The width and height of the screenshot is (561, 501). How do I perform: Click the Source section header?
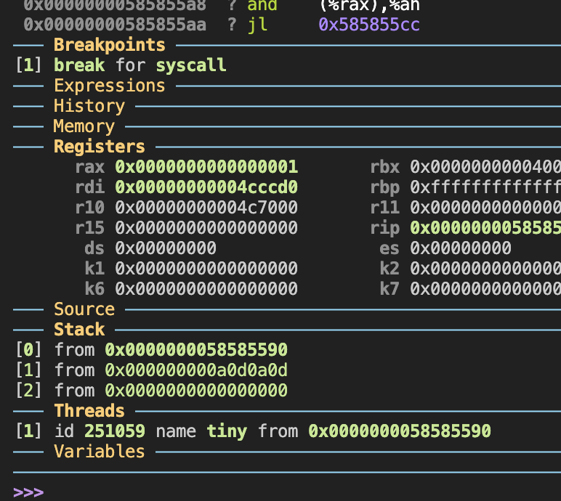[84, 309]
